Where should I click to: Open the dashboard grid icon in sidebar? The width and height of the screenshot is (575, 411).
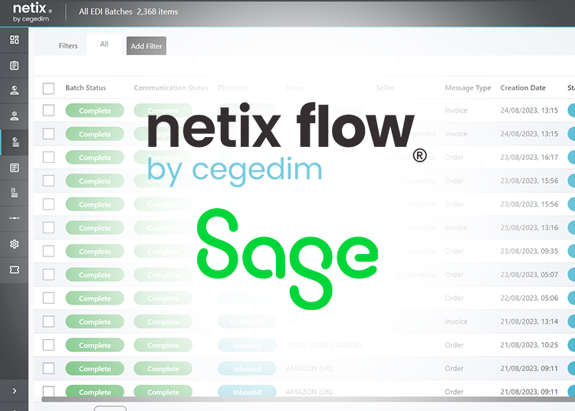[x=15, y=40]
